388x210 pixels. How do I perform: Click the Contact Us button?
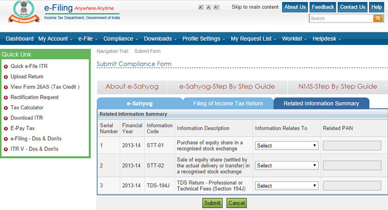click(352, 7)
